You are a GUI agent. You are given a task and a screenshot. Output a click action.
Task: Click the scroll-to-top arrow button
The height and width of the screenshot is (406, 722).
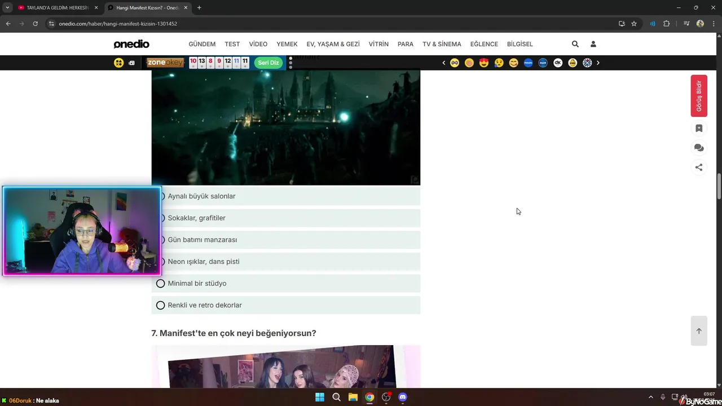[x=699, y=331]
